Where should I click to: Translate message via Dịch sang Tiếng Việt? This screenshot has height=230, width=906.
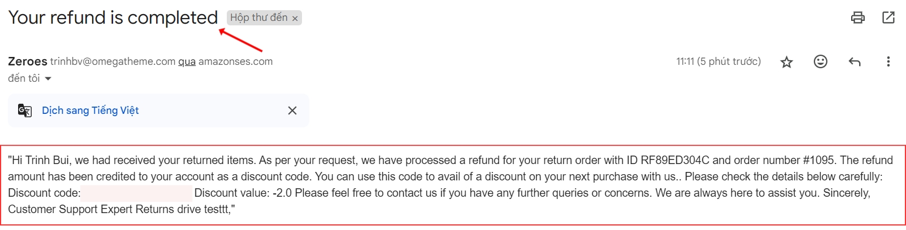90,110
